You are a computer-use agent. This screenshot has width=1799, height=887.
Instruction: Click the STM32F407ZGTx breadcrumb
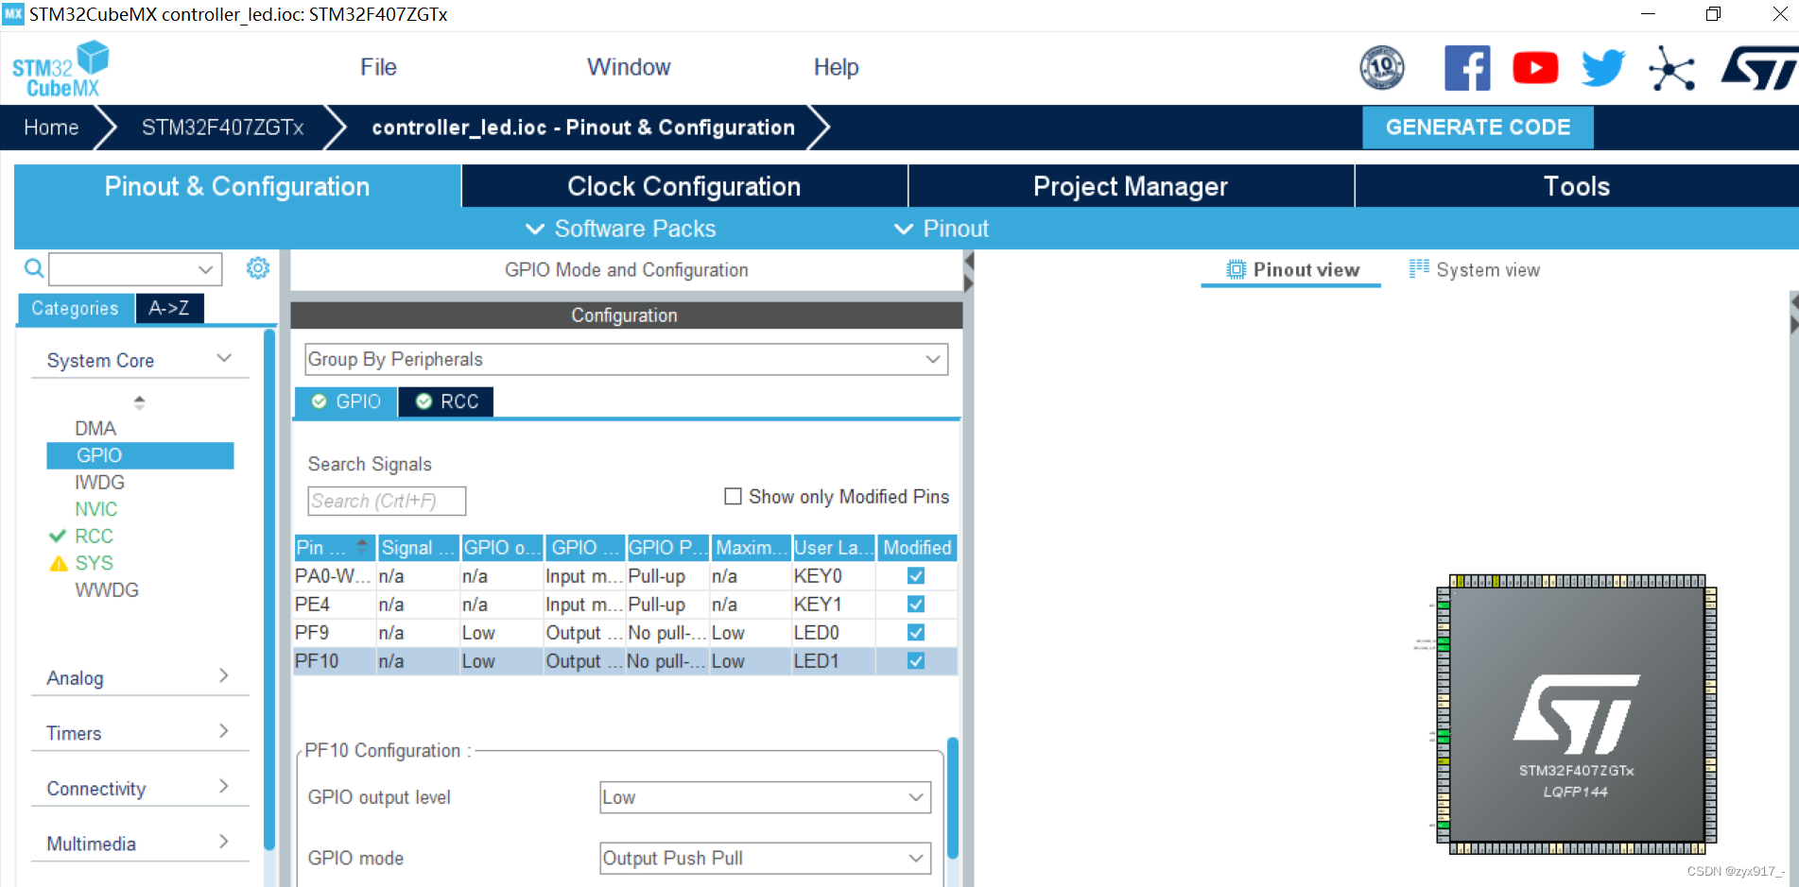[x=222, y=128]
